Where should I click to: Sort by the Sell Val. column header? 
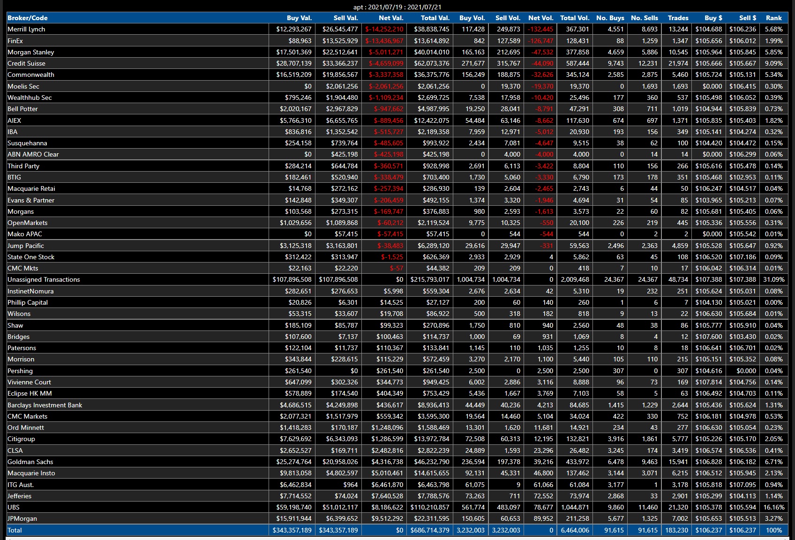tap(345, 18)
